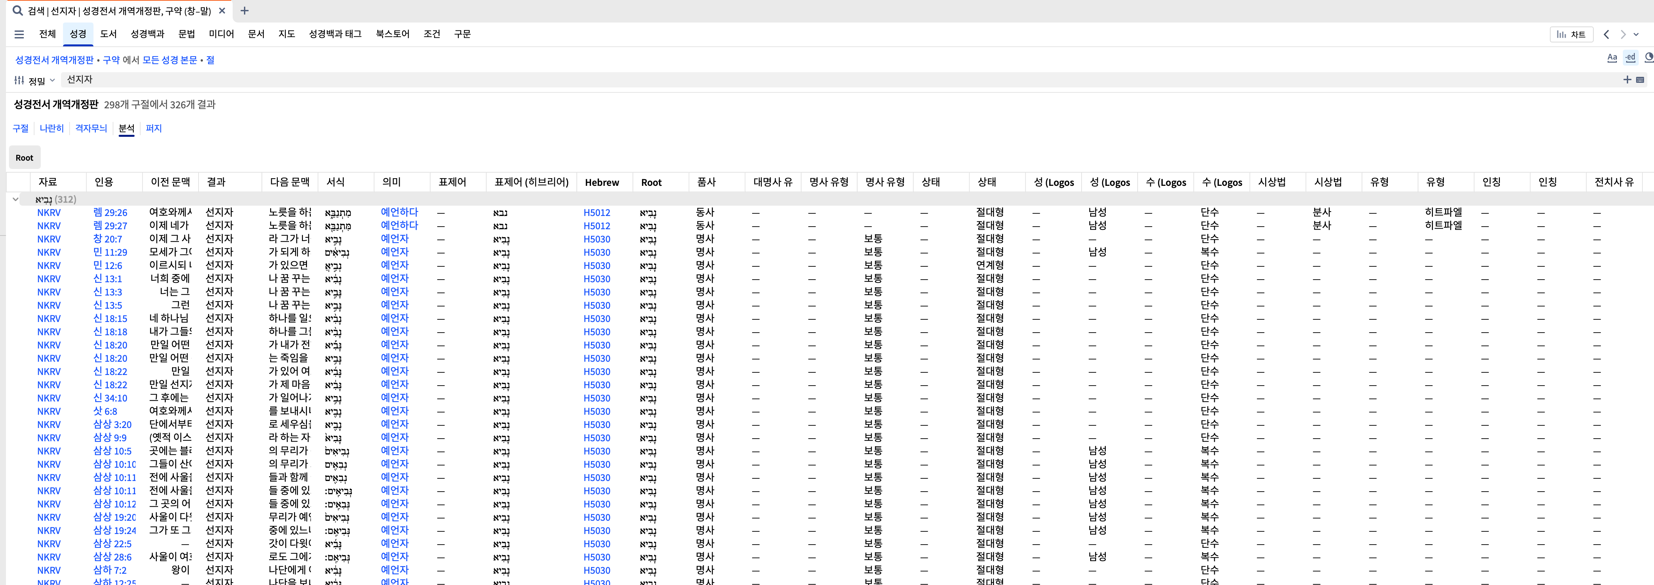Switch to the 구문 search tab
The width and height of the screenshot is (1654, 585).
(462, 34)
